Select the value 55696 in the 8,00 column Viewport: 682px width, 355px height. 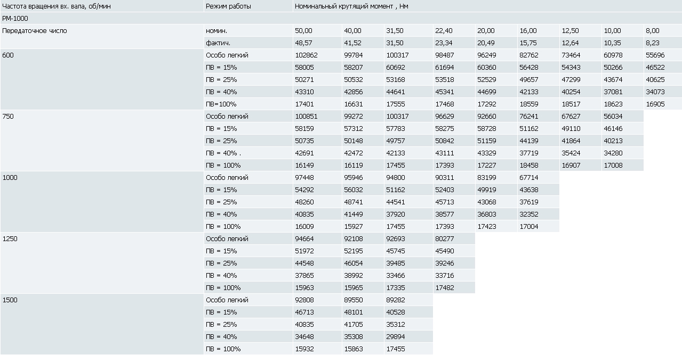click(663, 55)
